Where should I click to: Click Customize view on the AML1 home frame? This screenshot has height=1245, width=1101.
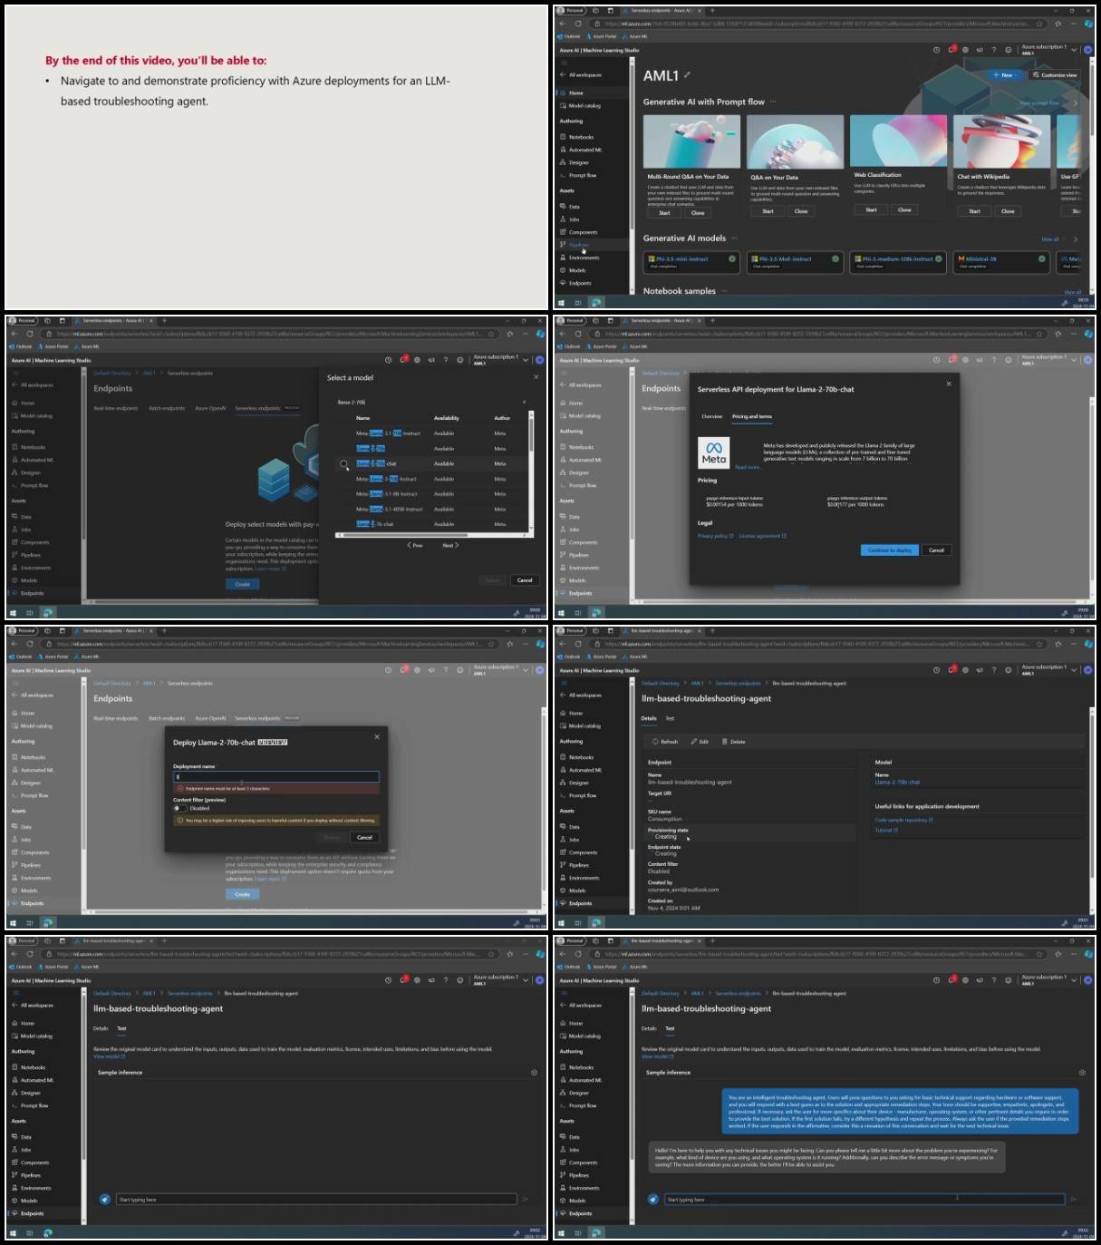(x=1055, y=75)
